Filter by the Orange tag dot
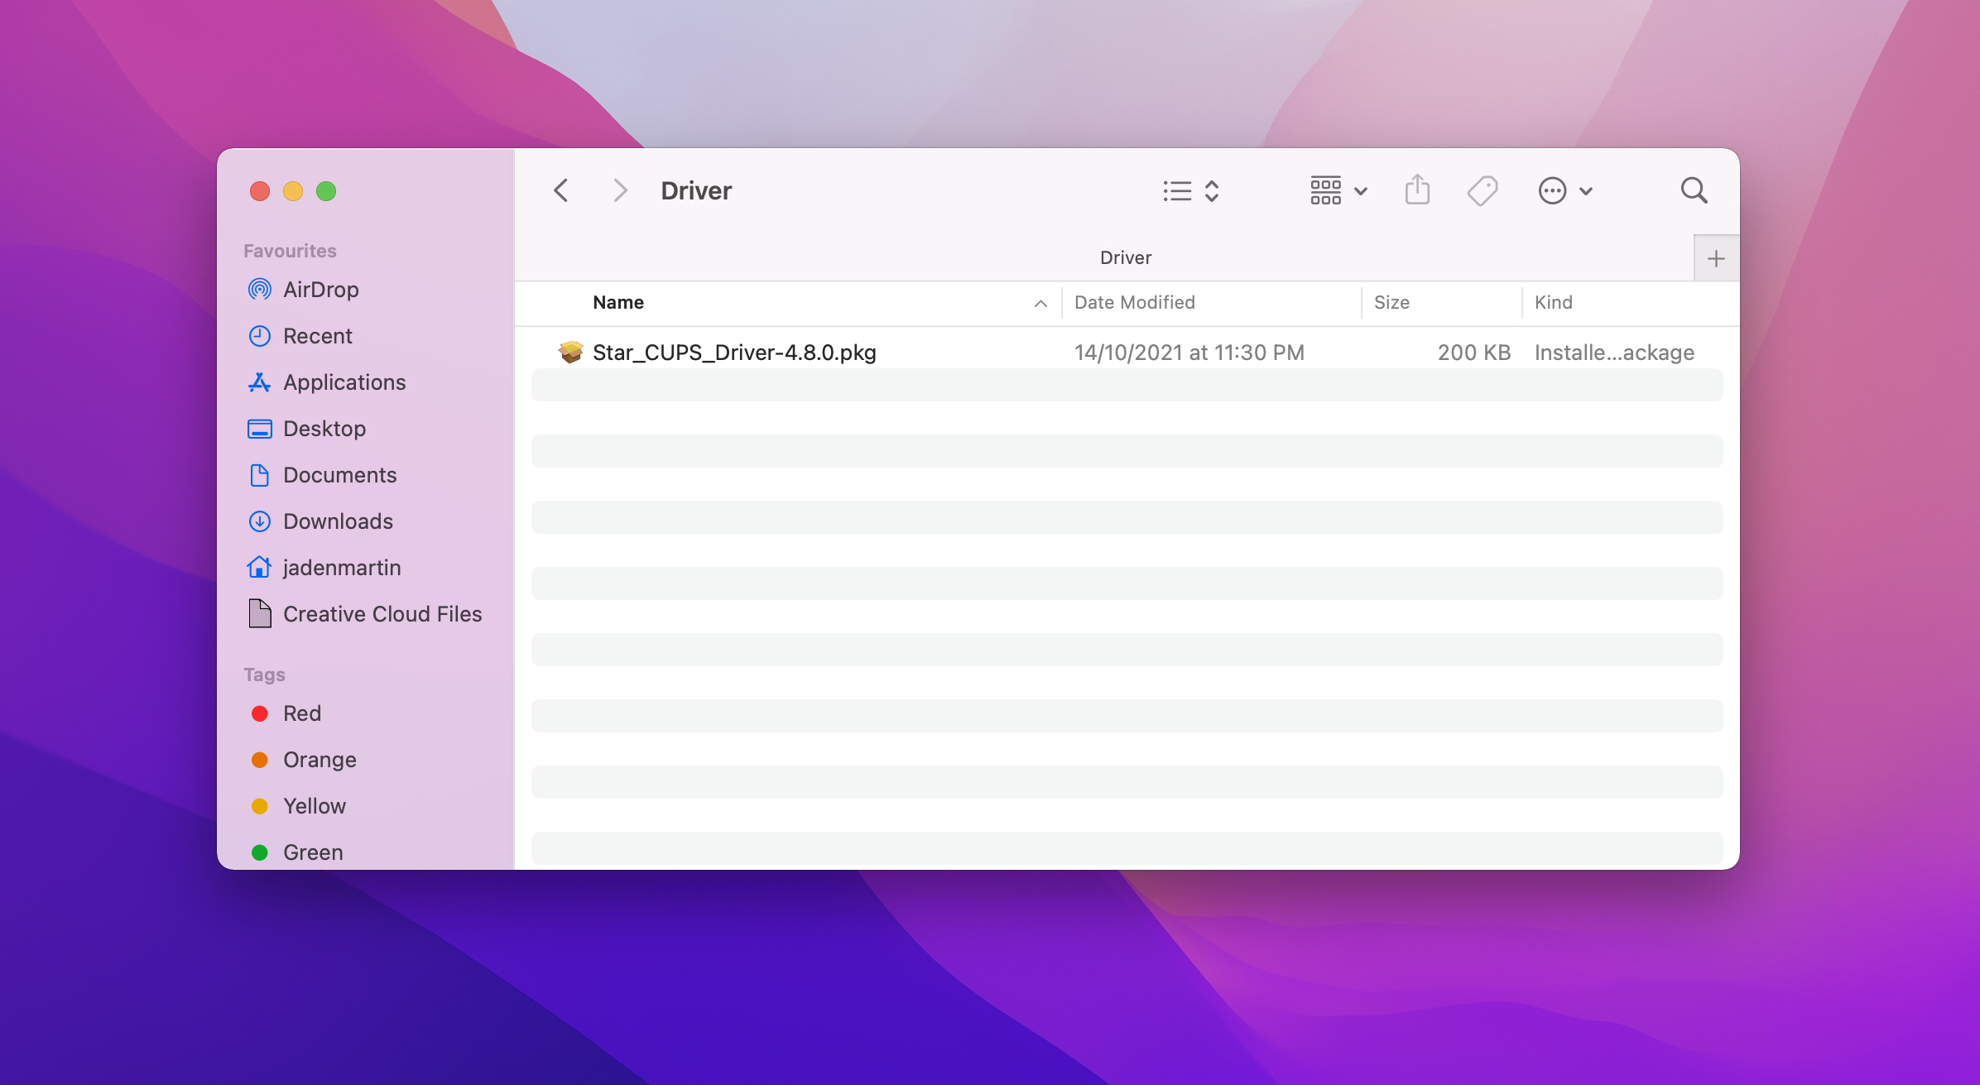 (260, 760)
